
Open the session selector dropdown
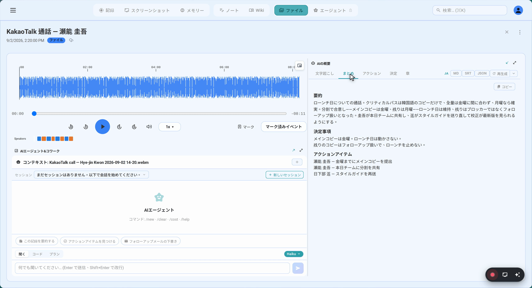[x=91, y=175]
